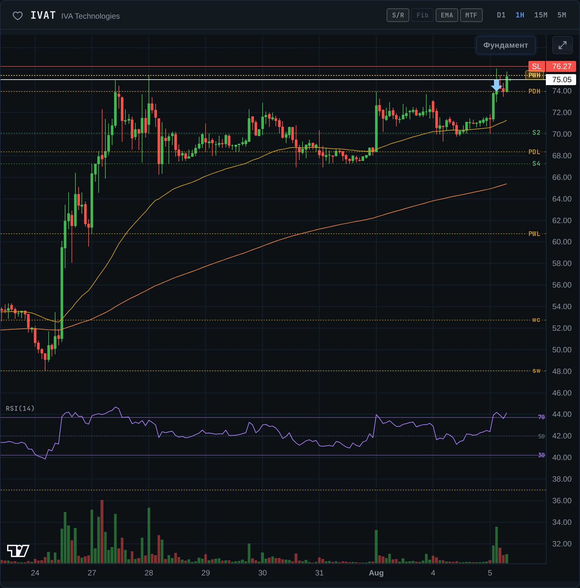This screenshot has width=580, height=588.
Task: Click the TradingView logo
Action: [18, 551]
